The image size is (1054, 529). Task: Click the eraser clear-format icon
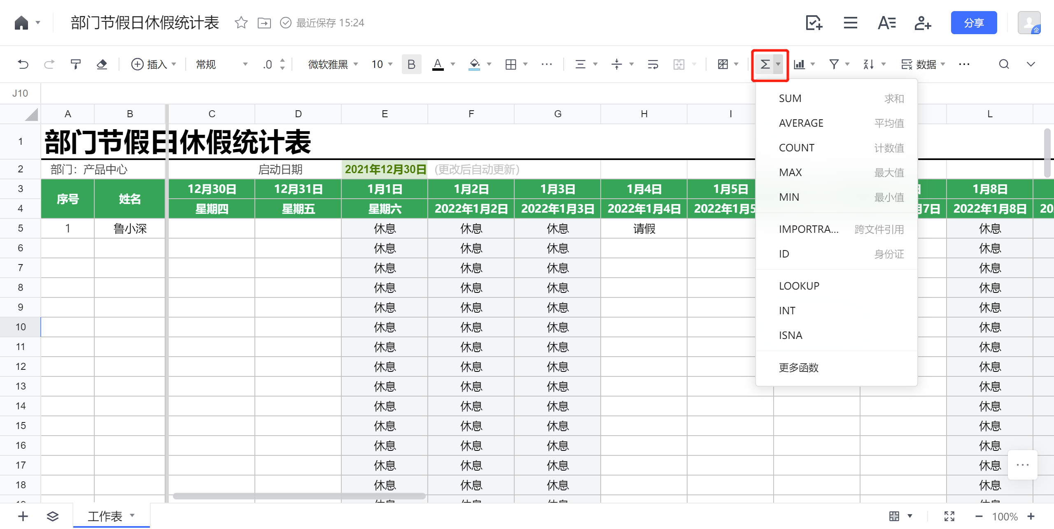point(102,65)
